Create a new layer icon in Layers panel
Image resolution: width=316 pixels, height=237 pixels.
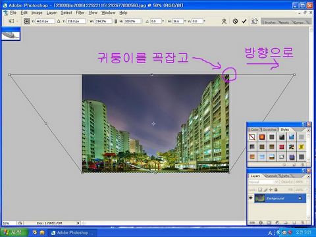[294, 223]
